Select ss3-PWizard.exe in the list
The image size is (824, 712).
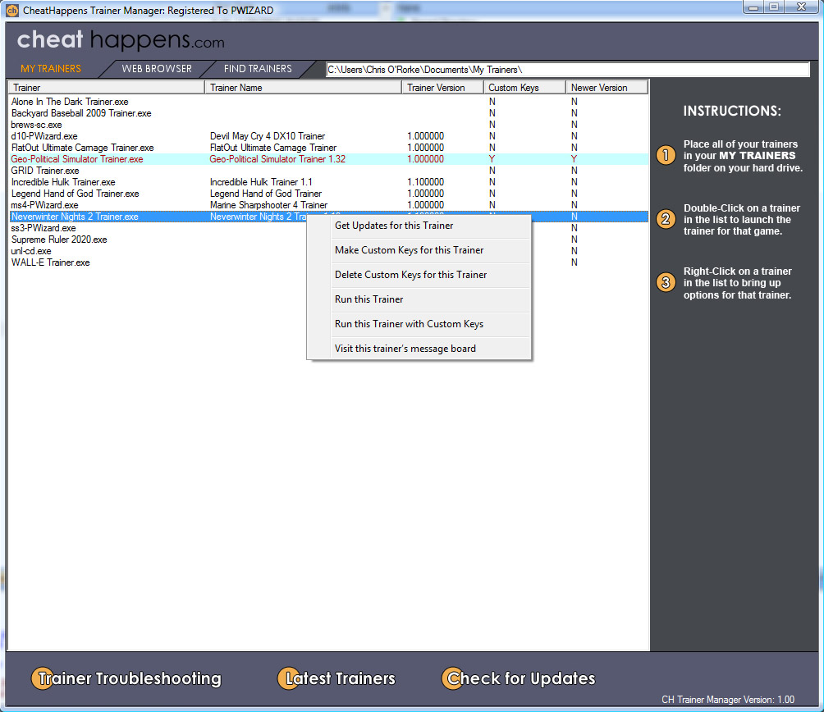43,228
